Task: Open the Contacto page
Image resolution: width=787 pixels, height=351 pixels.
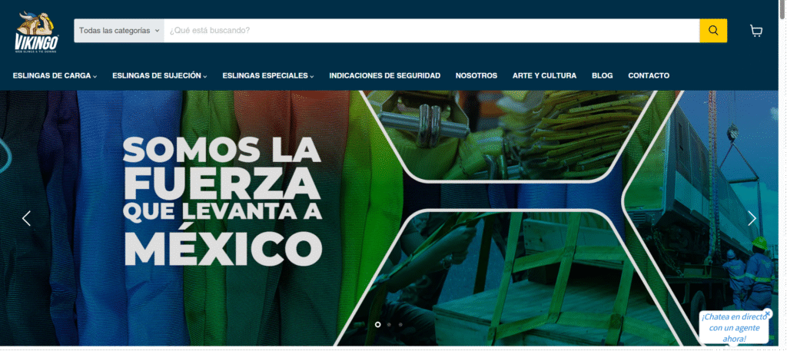Action: click(648, 76)
